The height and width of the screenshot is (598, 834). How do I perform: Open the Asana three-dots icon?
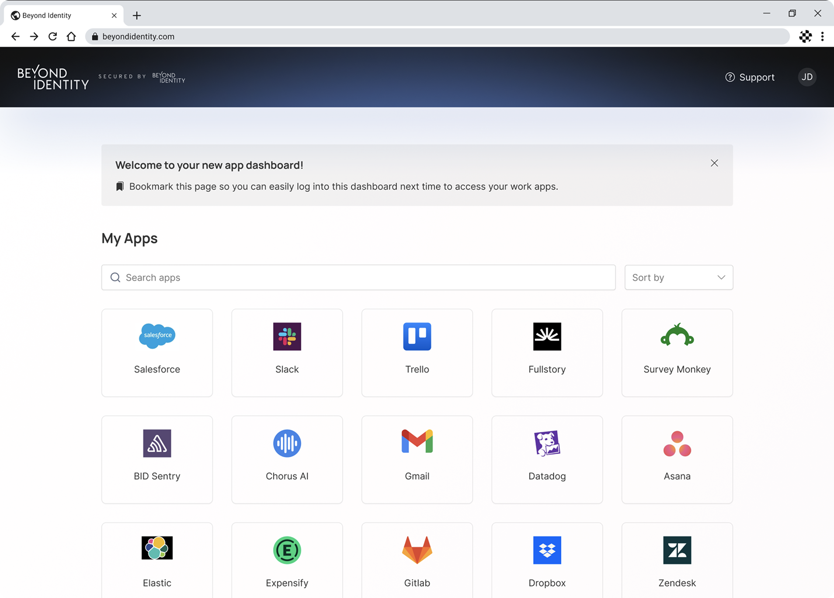click(x=677, y=444)
